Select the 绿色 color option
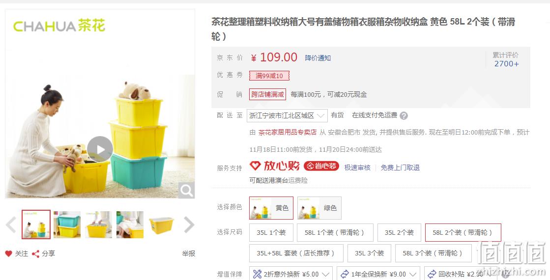 (x=319, y=208)
